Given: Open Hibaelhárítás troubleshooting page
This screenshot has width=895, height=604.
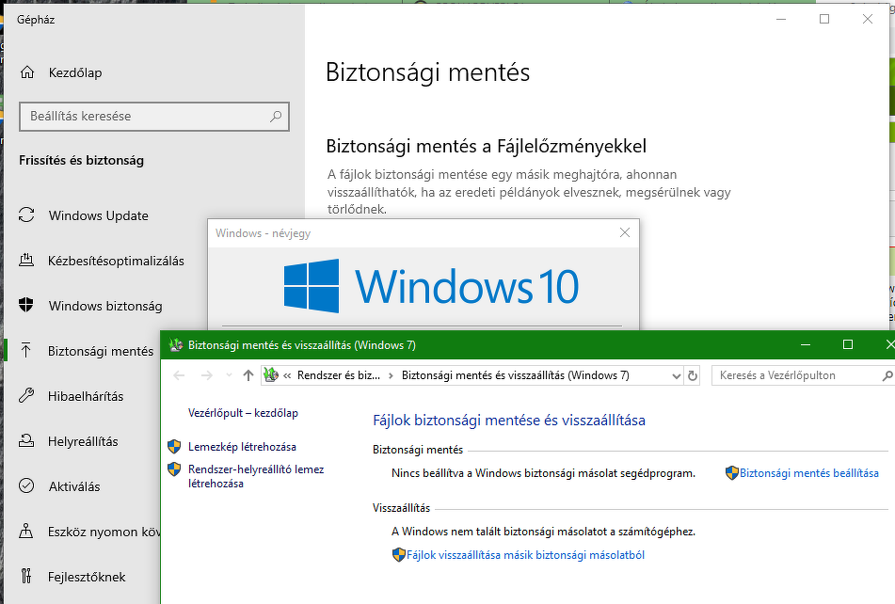Looking at the screenshot, I should tap(86, 396).
